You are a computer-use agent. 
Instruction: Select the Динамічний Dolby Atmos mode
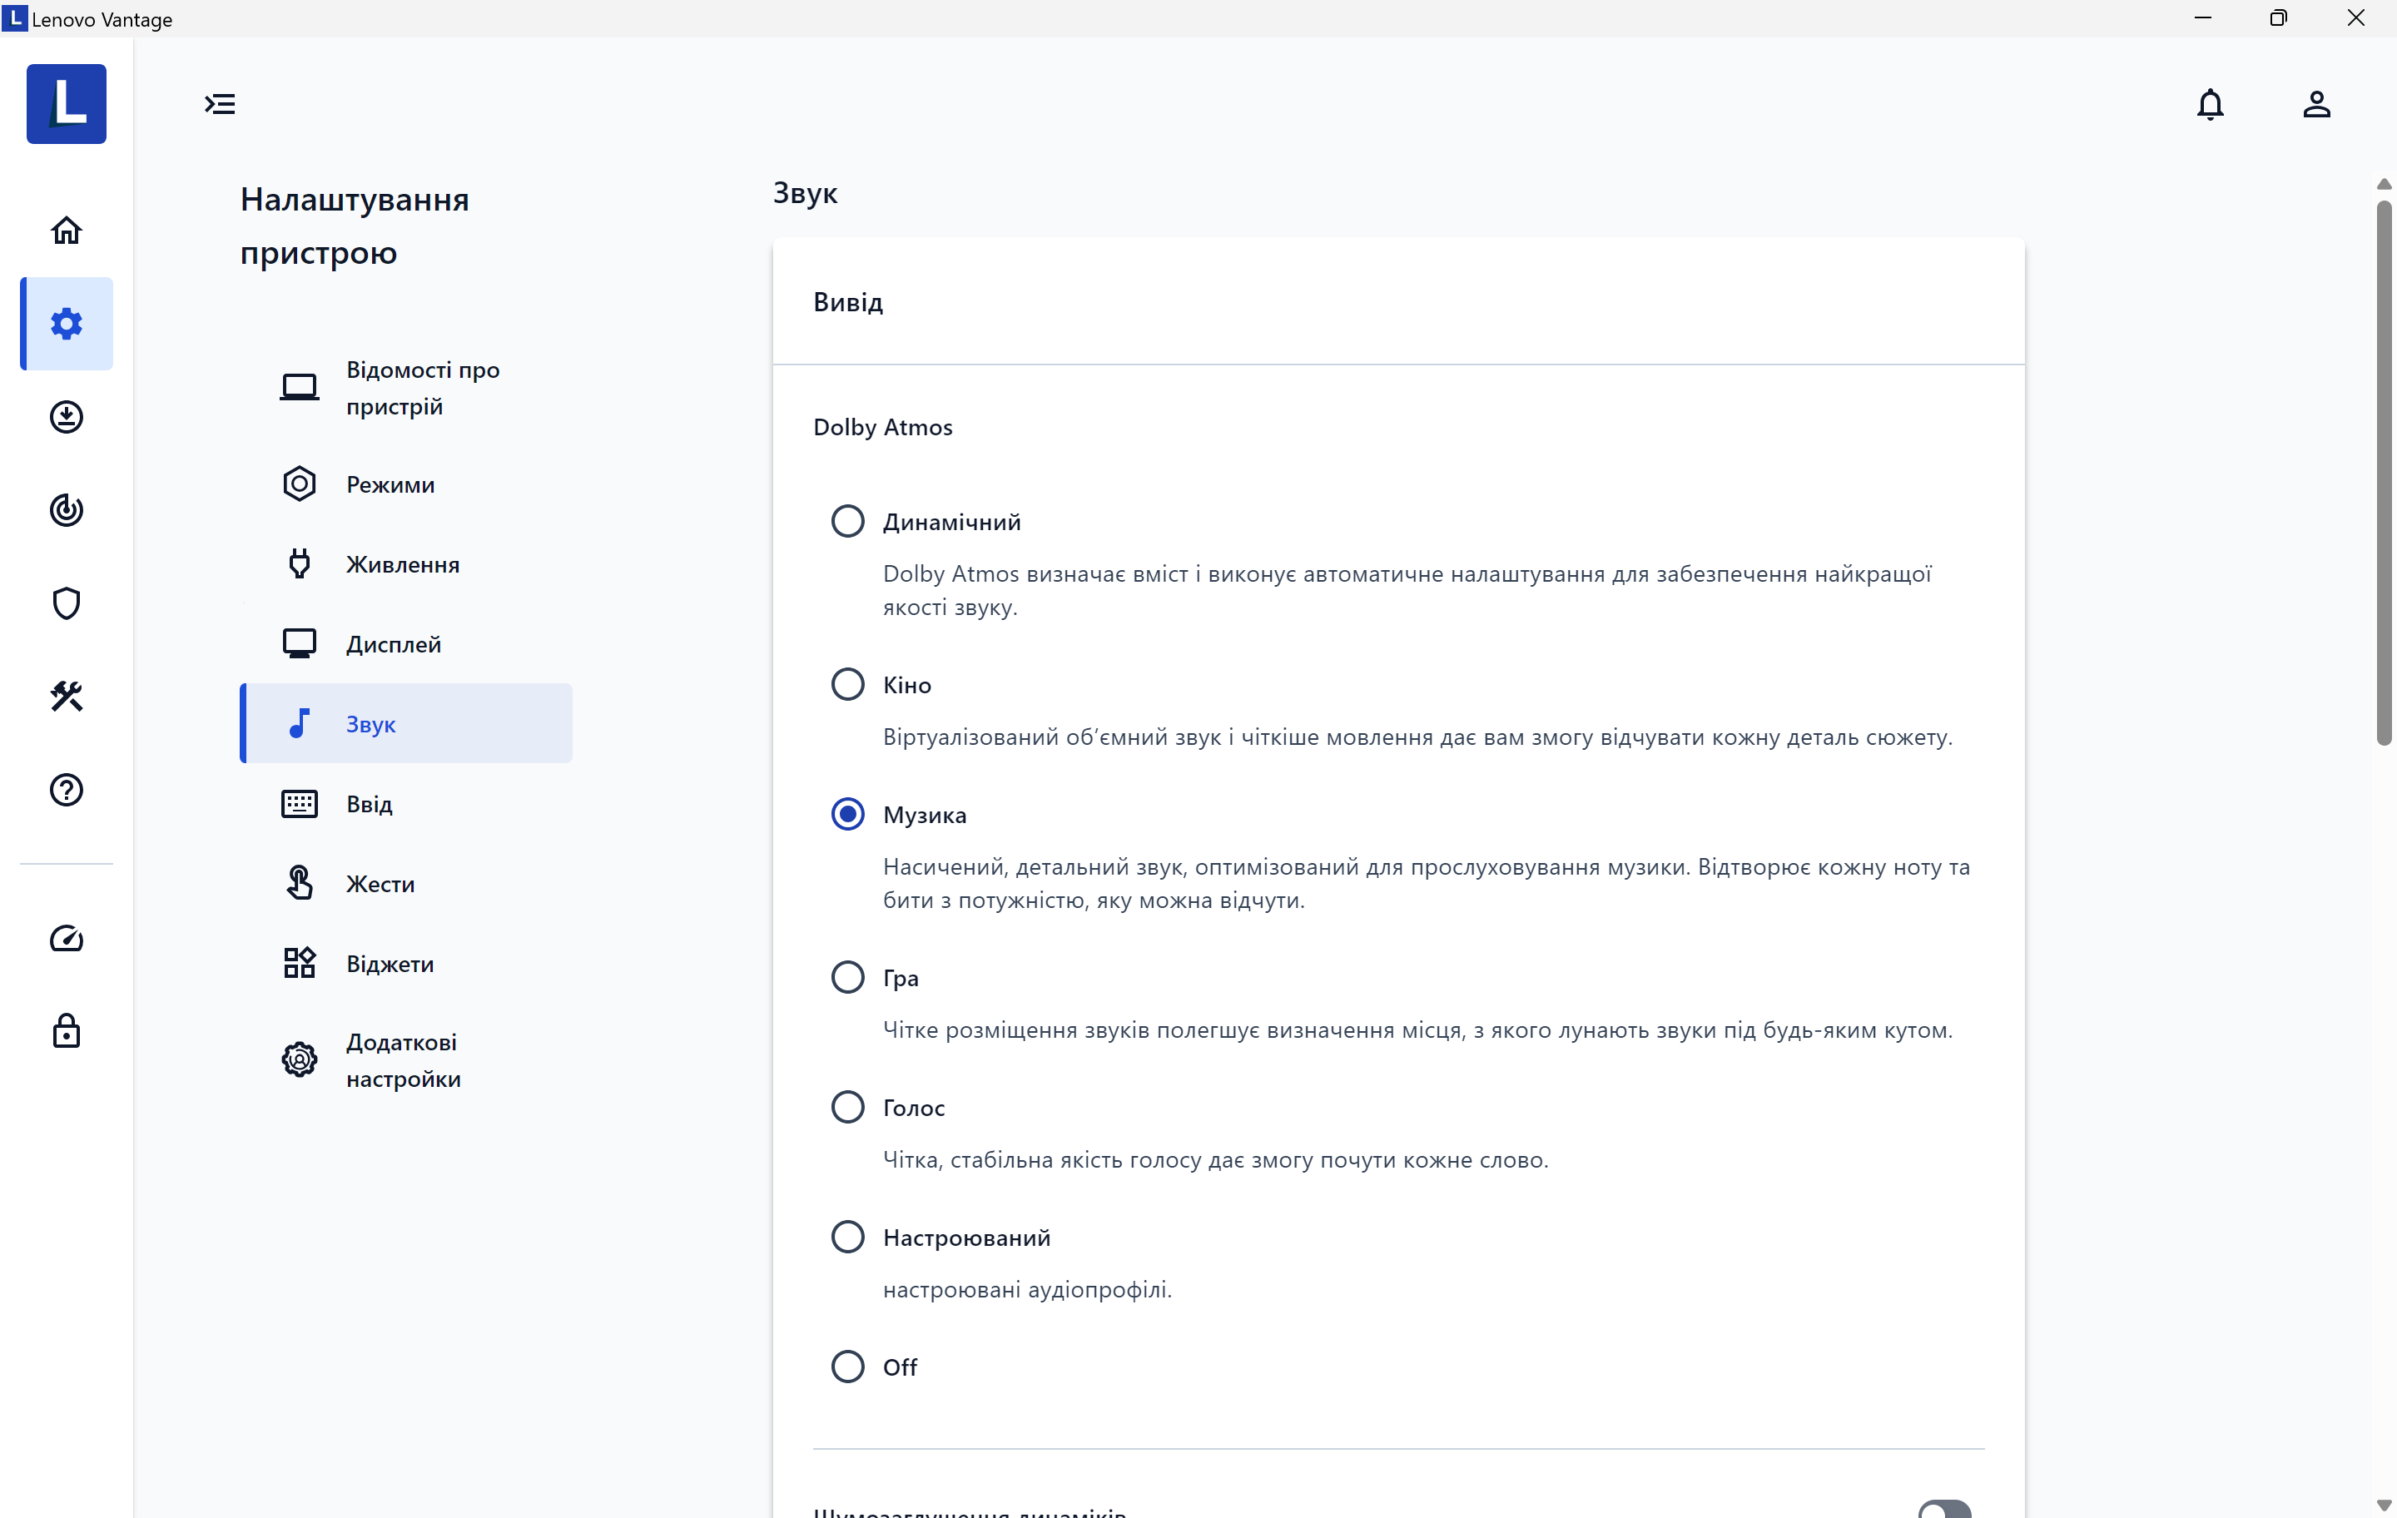(x=847, y=522)
